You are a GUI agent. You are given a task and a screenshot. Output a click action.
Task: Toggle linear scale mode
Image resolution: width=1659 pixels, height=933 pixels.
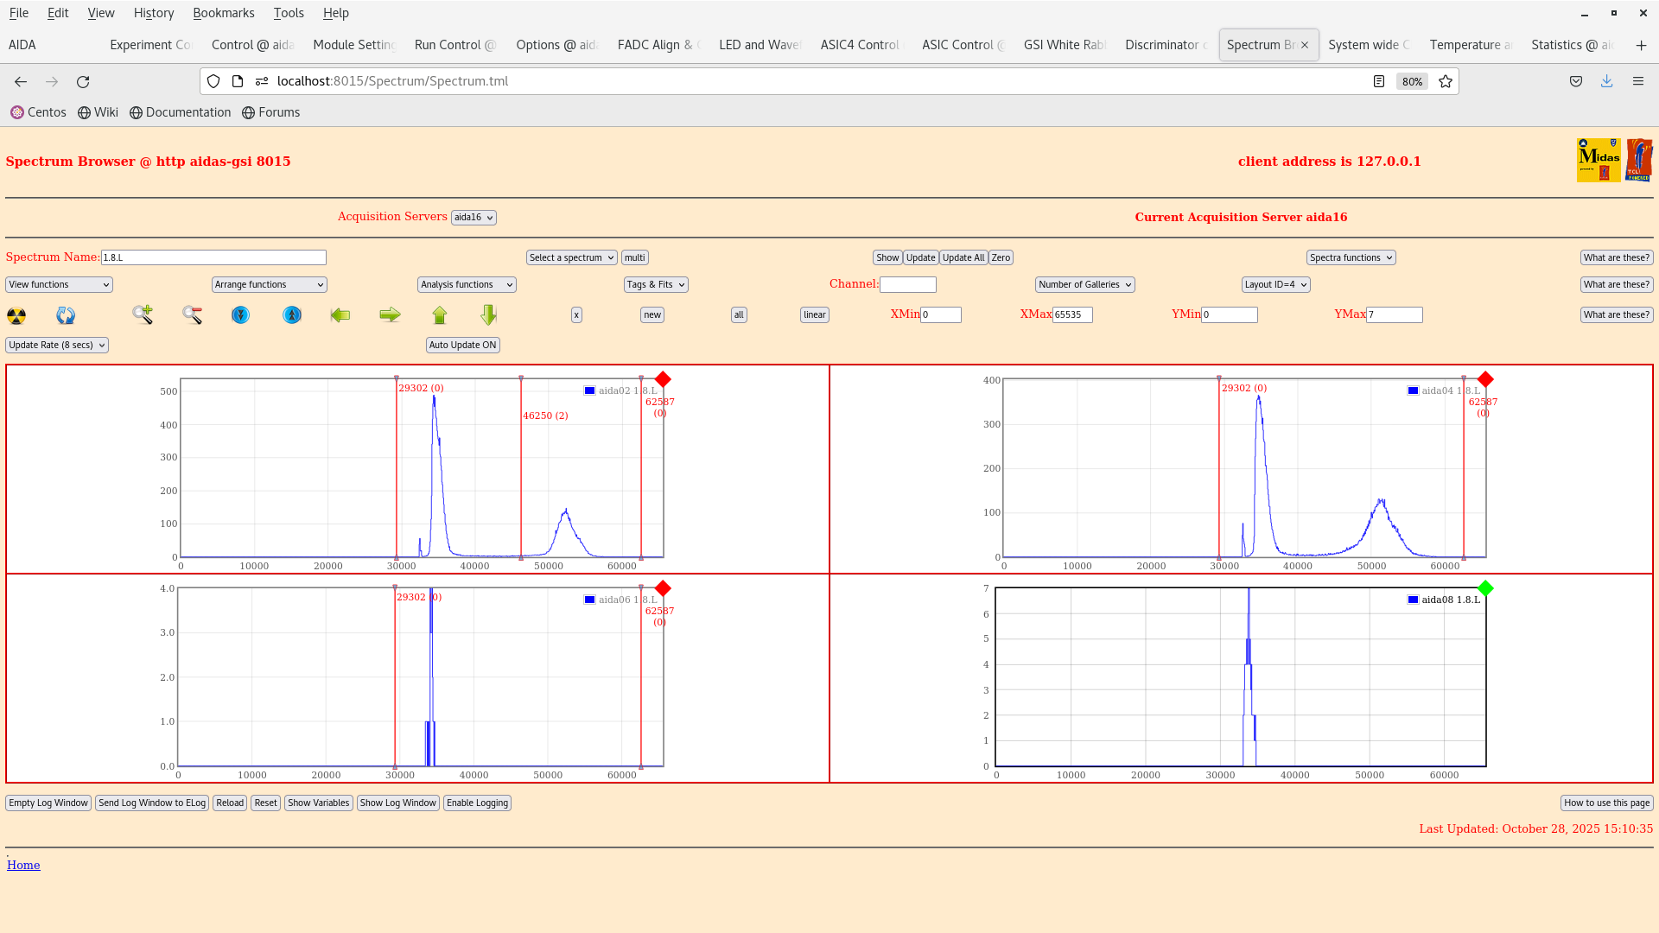click(x=813, y=314)
